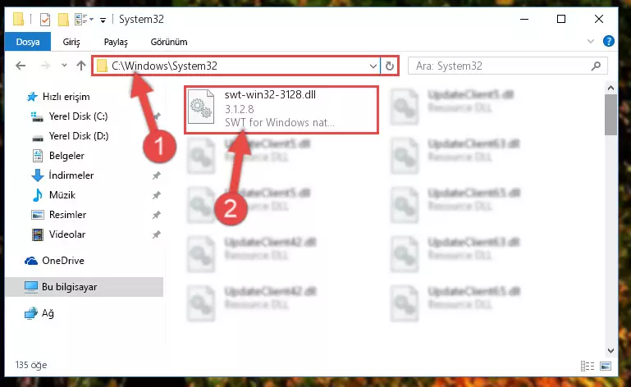The width and height of the screenshot is (631, 387).
Task: Switch to the Görünüm tab
Action: pos(168,42)
